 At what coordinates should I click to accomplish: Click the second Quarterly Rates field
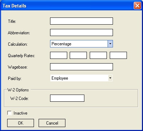pyautogui.click(x=78, y=55)
